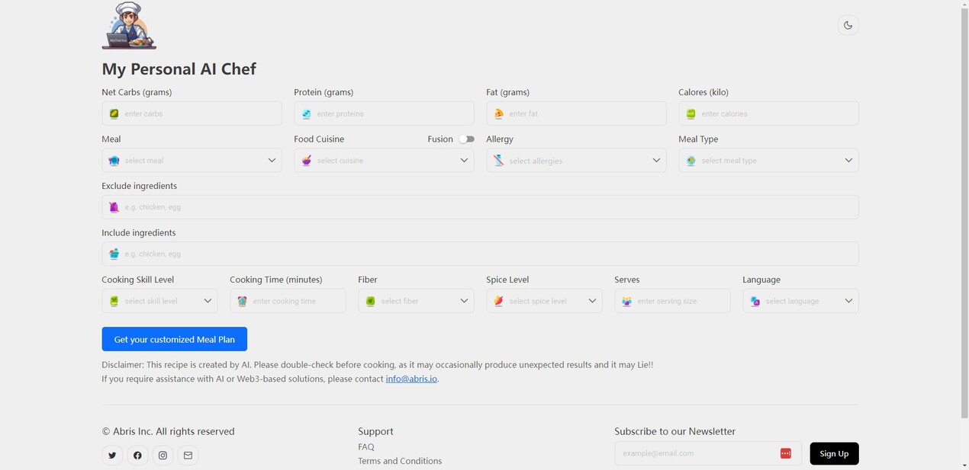
Task: Open Terms and Conditions link
Action: (400, 461)
